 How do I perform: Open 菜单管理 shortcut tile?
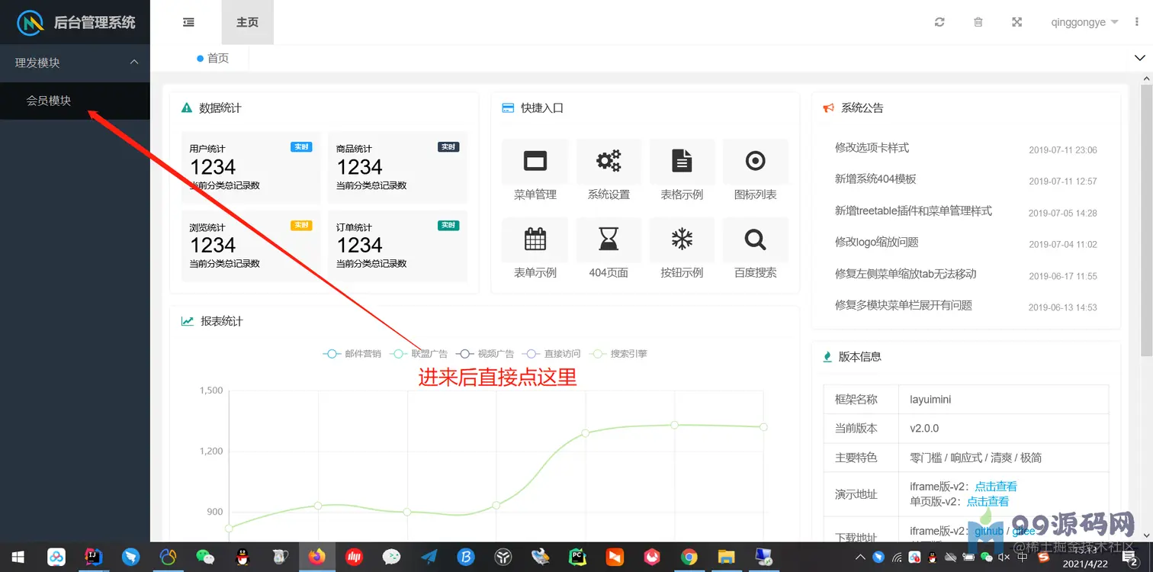coord(535,170)
